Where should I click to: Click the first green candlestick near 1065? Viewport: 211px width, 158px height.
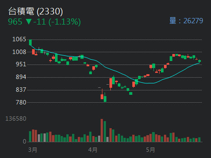(30, 43)
